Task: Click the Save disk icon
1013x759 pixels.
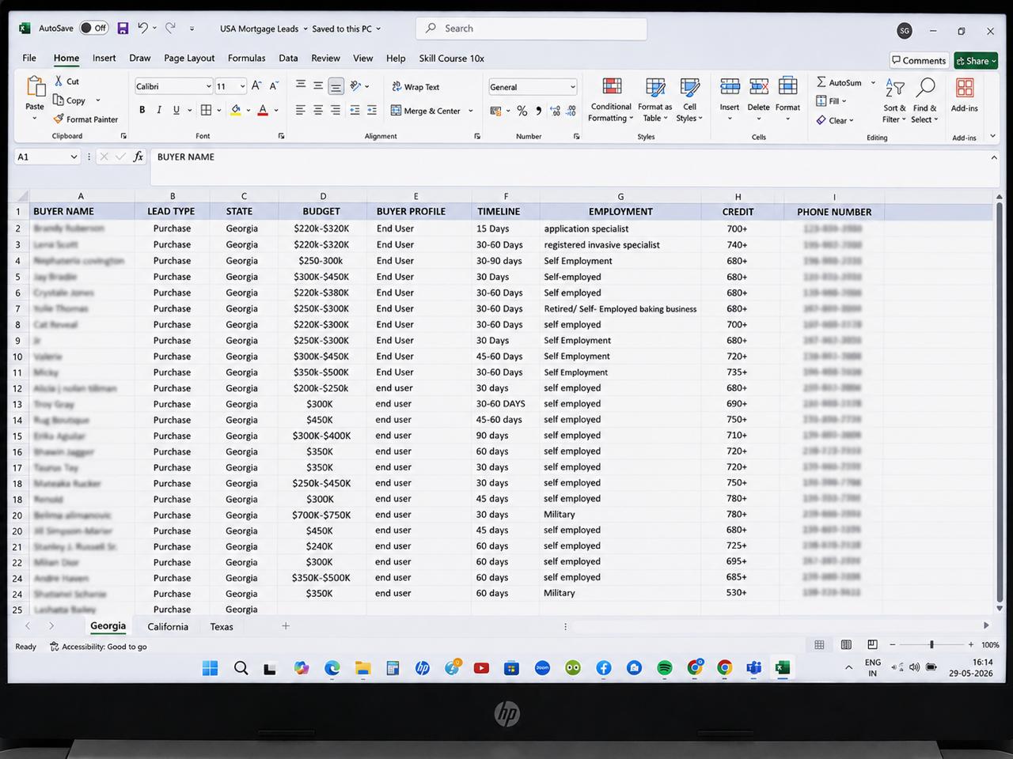Action: click(x=123, y=28)
